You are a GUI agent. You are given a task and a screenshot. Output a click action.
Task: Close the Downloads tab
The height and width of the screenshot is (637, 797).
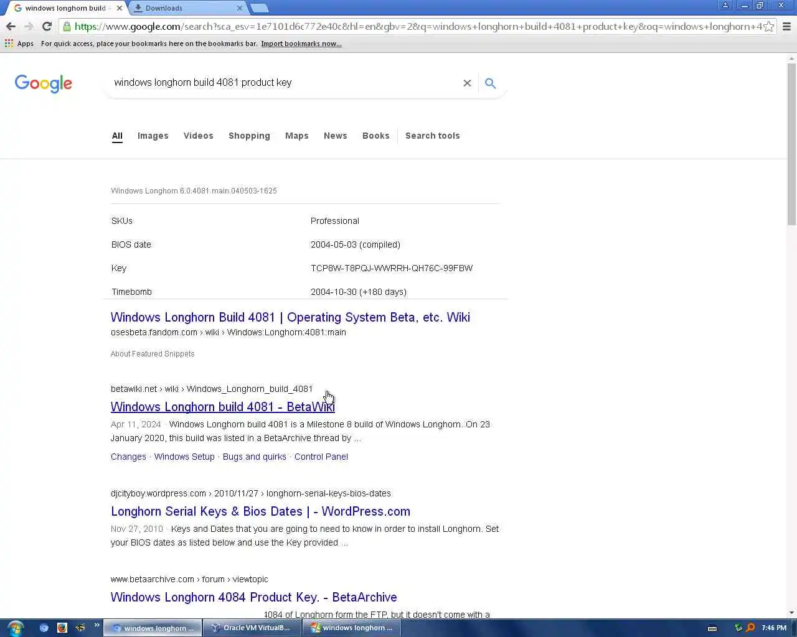240,8
